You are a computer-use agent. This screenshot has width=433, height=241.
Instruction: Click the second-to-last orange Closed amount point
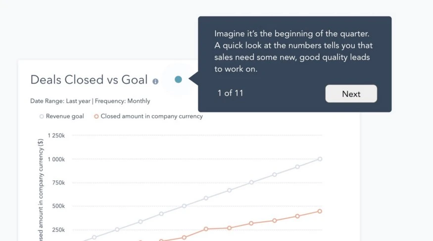click(x=297, y=216)
